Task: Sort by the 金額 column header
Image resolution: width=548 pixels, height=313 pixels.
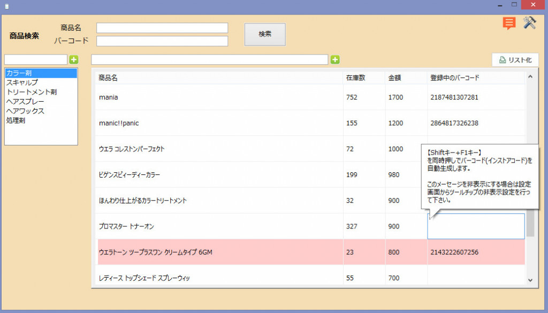Action: pyautogui.click(x=406, y=78)
